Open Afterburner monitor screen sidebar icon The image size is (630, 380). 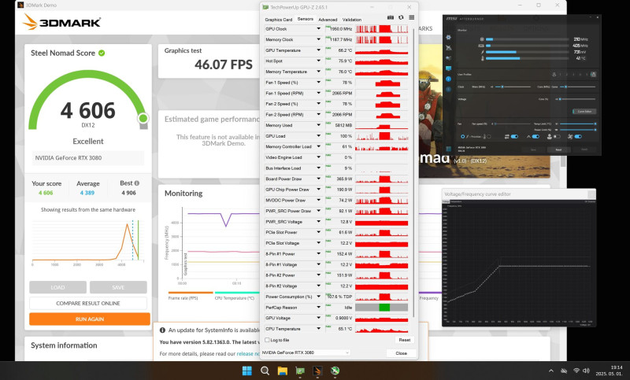[x=448, y=68]
